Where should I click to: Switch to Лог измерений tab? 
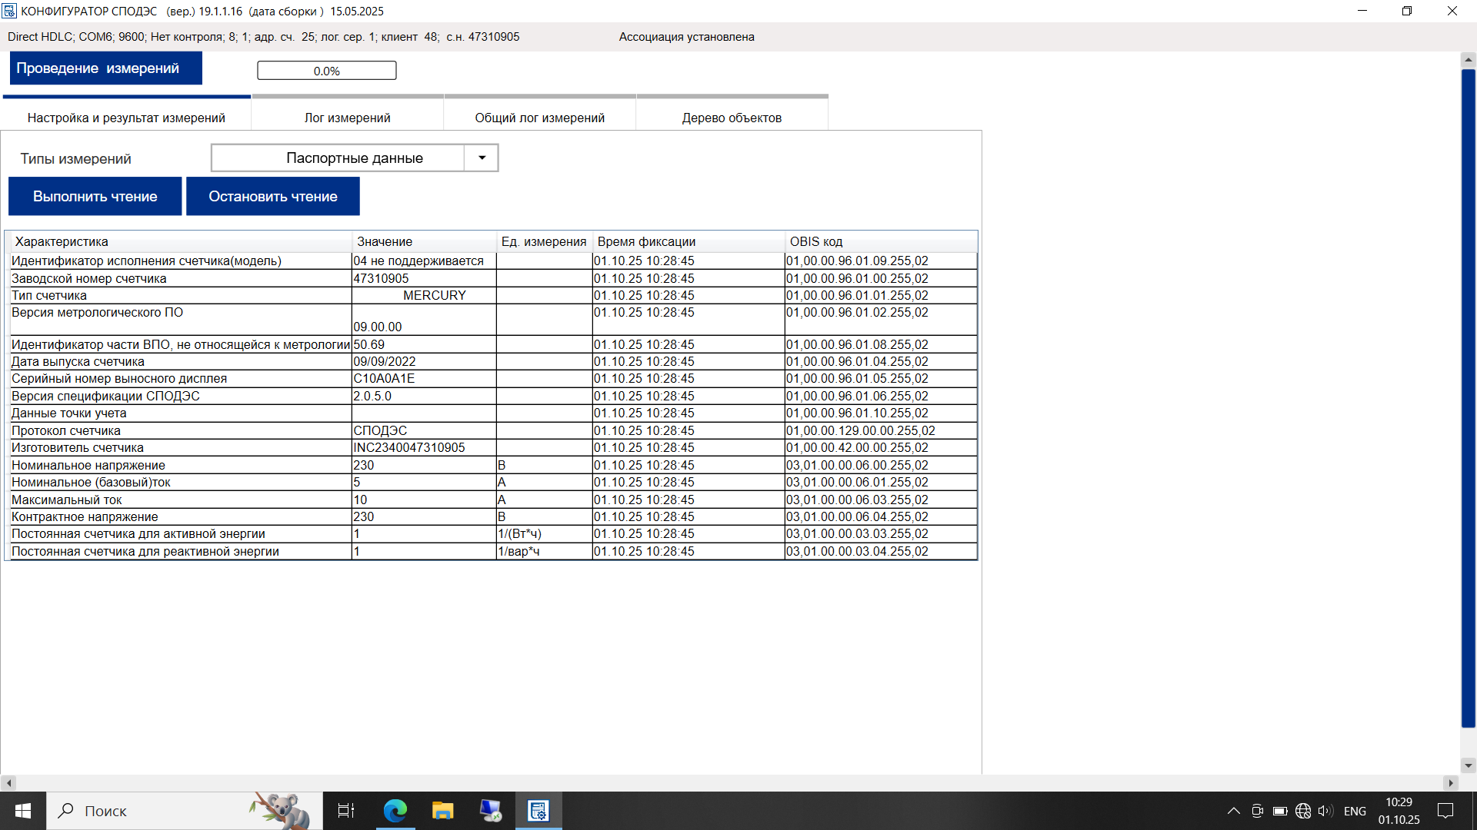(347, 118)
